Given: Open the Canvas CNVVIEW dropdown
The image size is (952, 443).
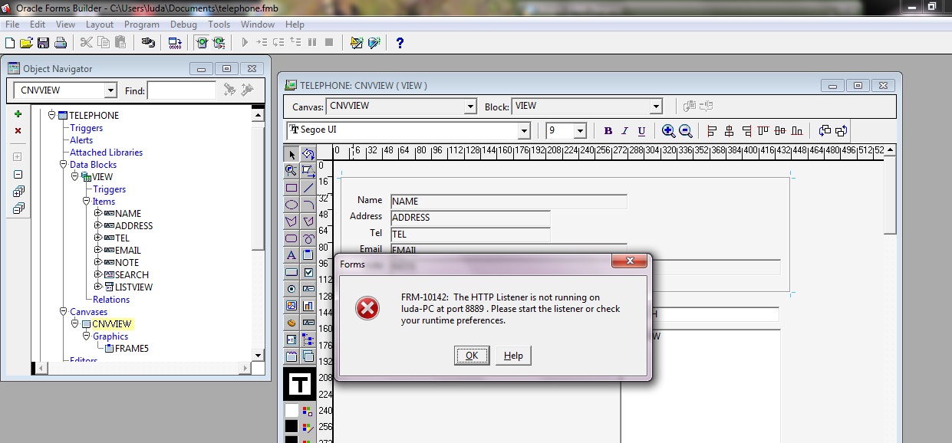Looking at the screenshot, I should [x=470, y=107].
